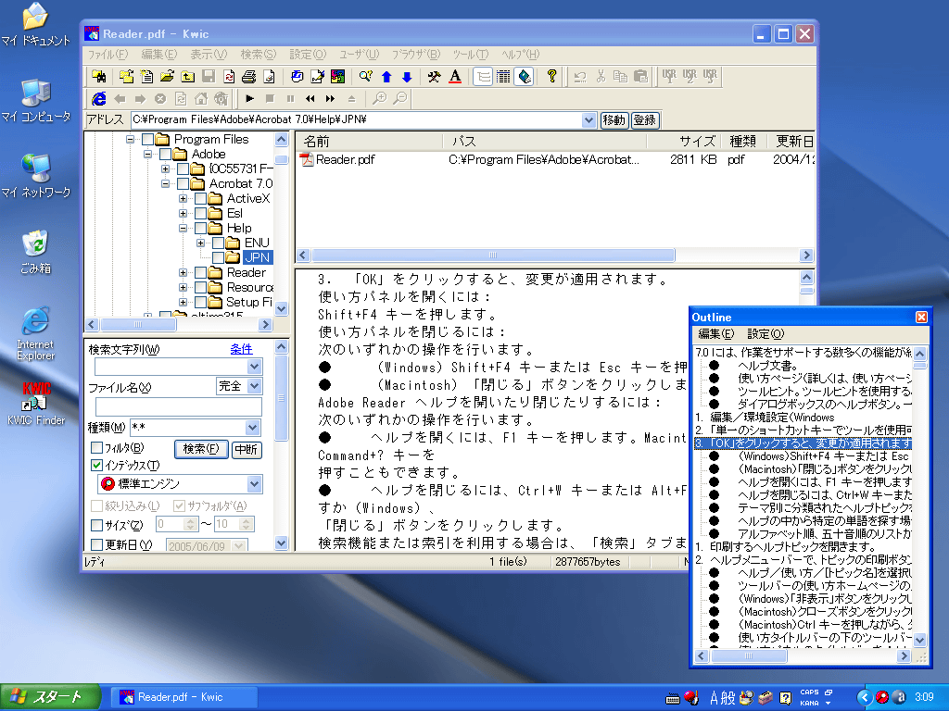Viewport: 949px width, 711px height.
Task: Click the スタート Start button
Action: [x=50, y=697]
